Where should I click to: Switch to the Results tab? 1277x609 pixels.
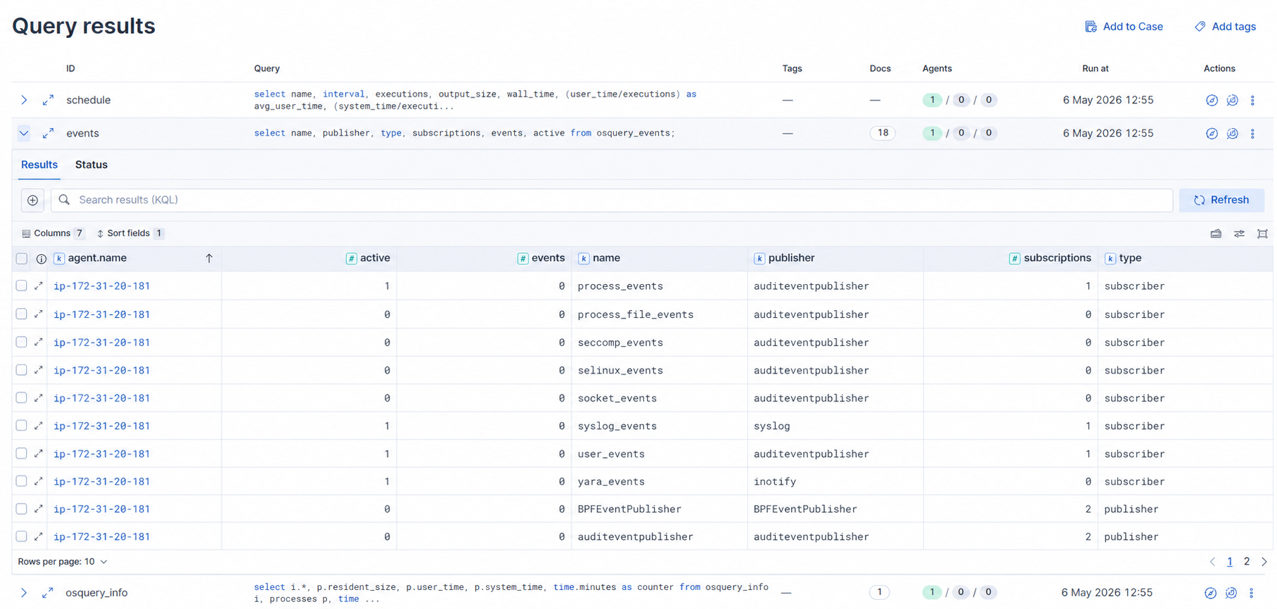point(39,165)
